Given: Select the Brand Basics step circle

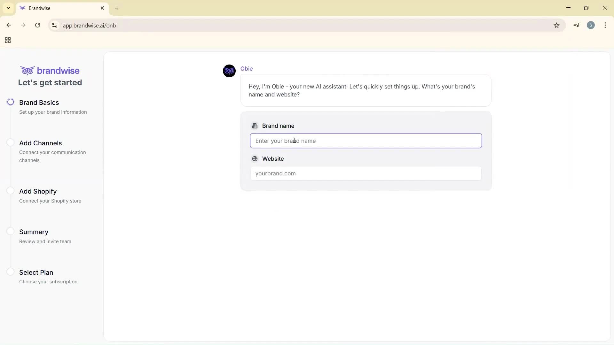Looking at the screenshot, I should 11,102.
